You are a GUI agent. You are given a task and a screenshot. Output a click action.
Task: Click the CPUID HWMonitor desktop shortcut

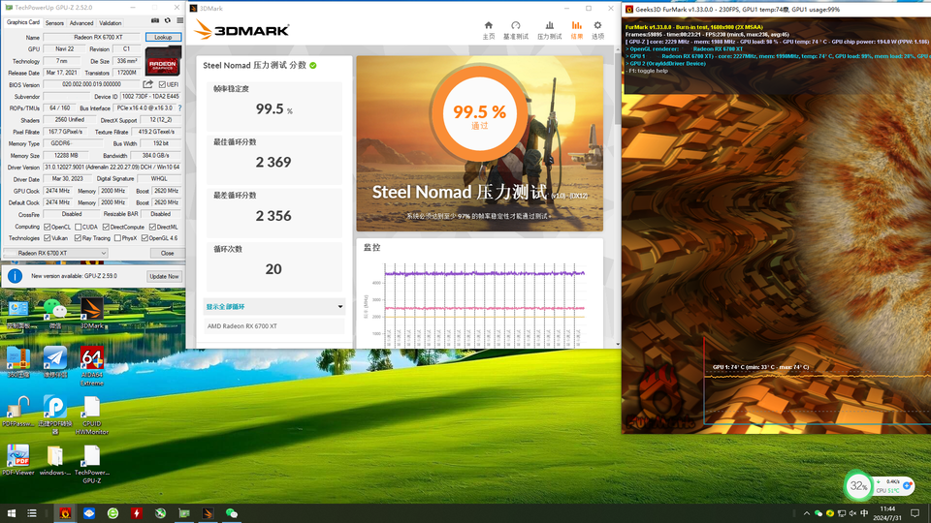click(x=92, y=415)
